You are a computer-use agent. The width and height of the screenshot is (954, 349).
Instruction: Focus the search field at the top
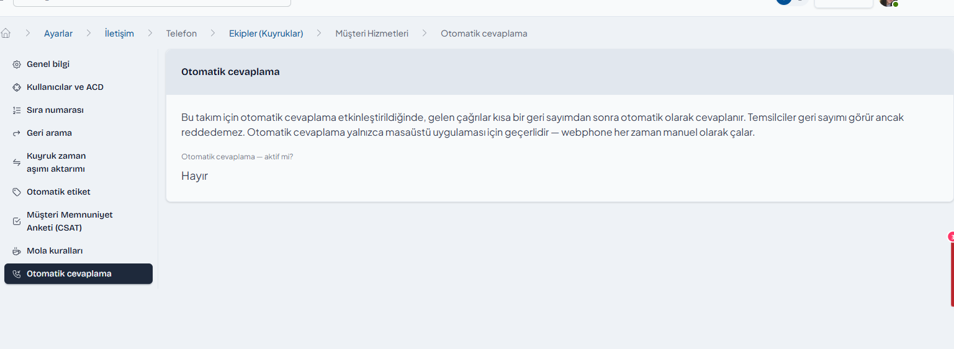pos(151,2)
